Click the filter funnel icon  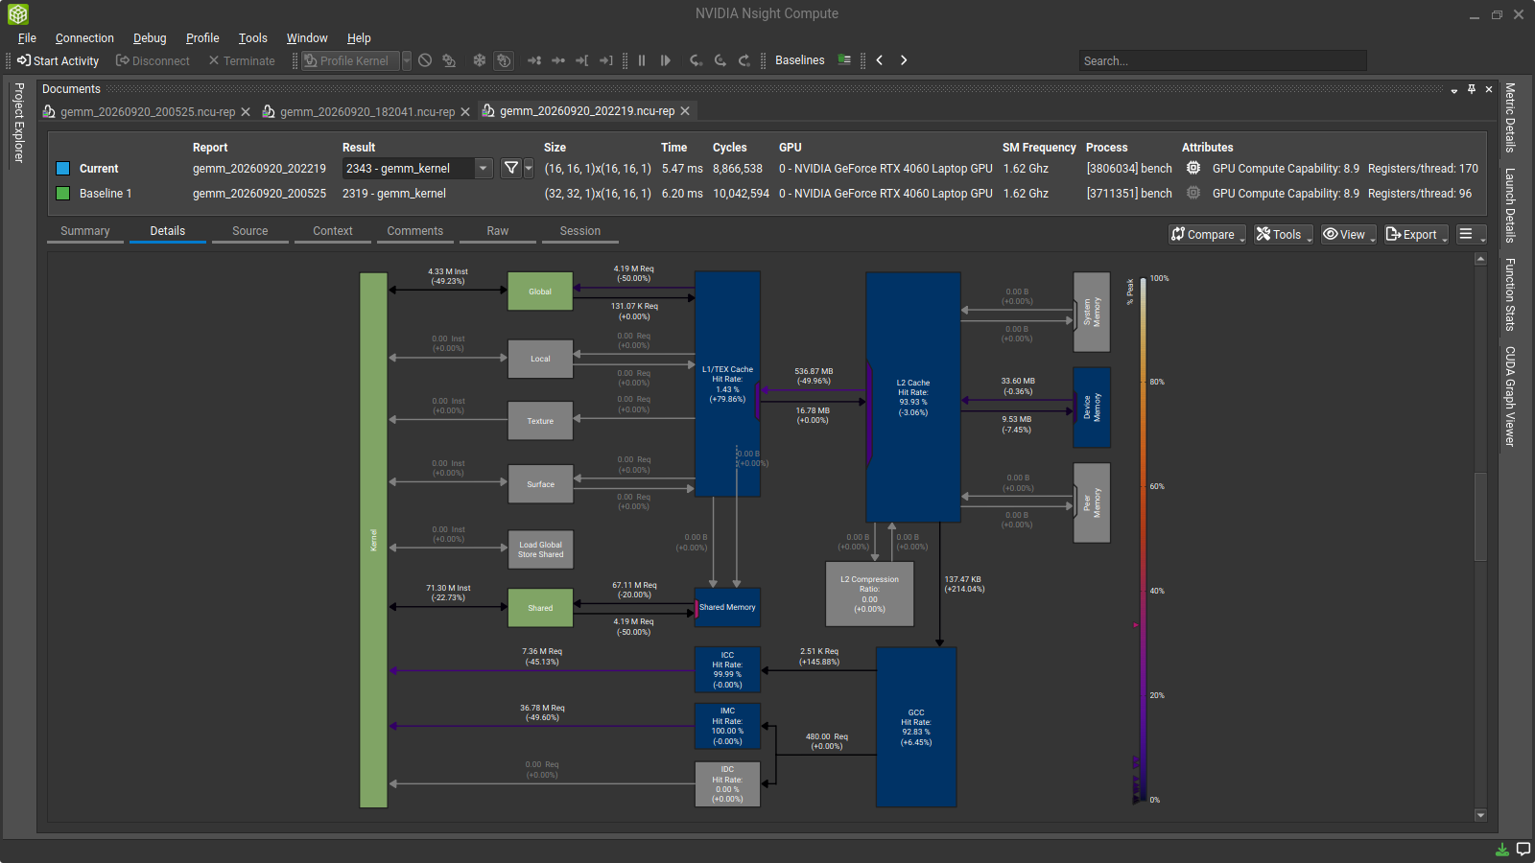[511, 168]
